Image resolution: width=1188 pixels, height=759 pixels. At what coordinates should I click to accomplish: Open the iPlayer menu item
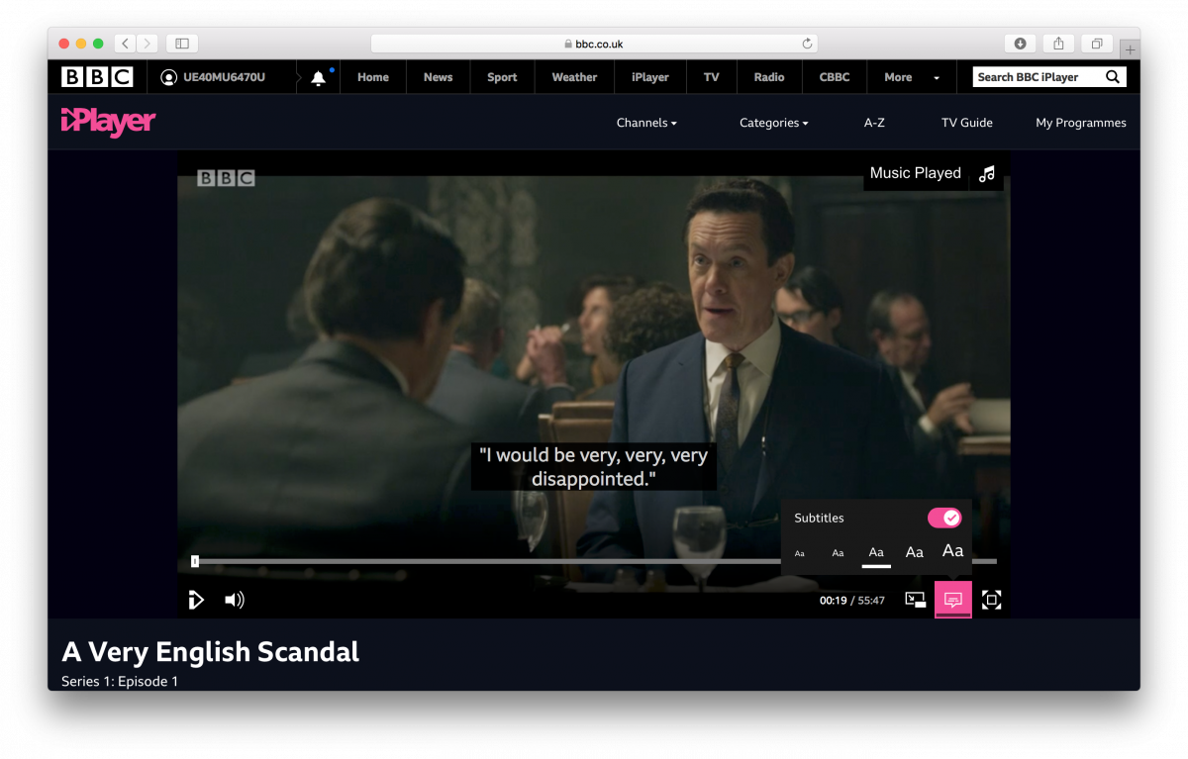(x=650, y=77)
